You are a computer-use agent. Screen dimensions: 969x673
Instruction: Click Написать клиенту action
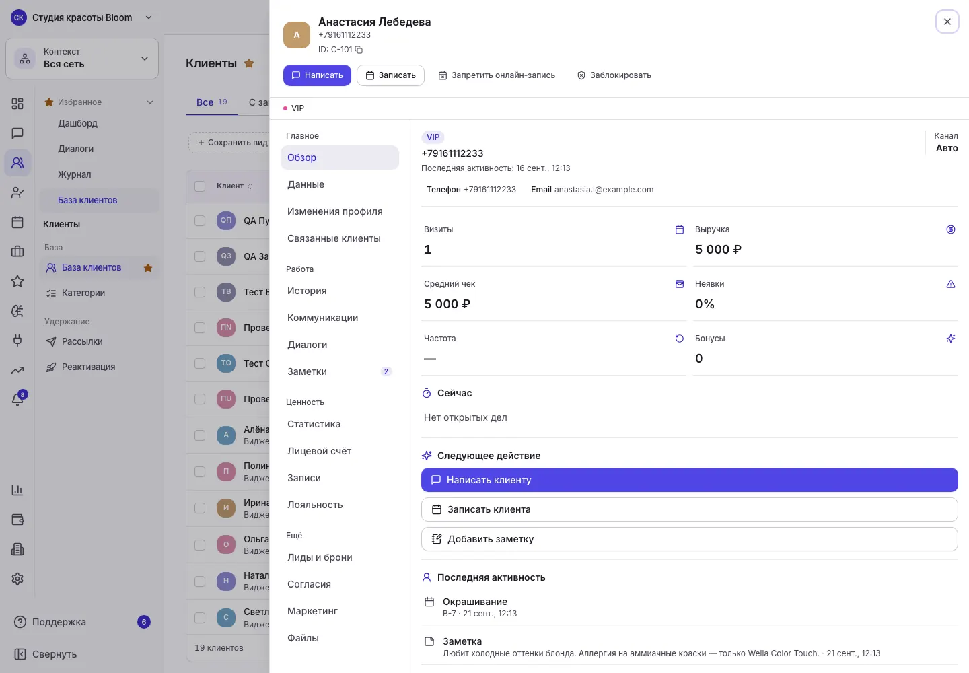tap(690, 480)
